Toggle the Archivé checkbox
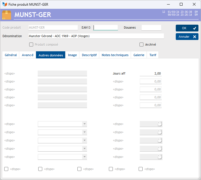Image resolution: width=201 pixels, height=180 pixels. [x=141, y=45]
